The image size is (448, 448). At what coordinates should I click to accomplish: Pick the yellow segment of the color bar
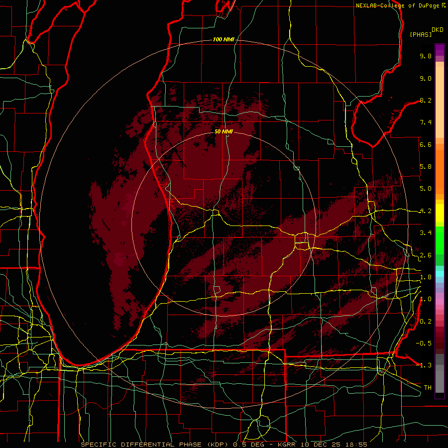[x=440, y=213]
